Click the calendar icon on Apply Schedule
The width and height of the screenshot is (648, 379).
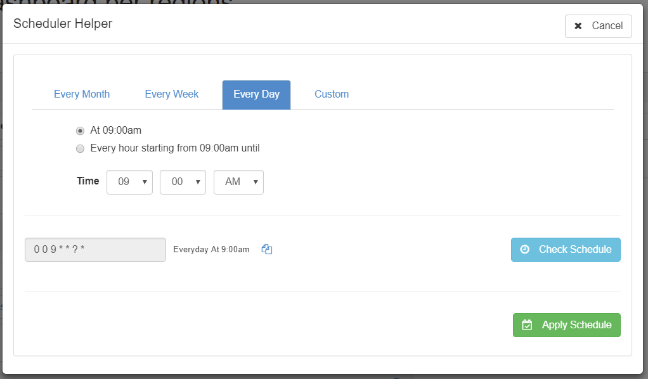point(527,325)
